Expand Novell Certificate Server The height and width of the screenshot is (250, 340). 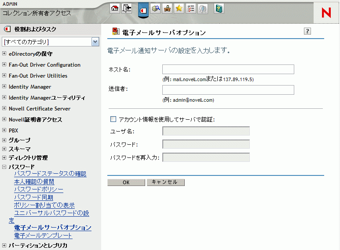coord(4,108)
